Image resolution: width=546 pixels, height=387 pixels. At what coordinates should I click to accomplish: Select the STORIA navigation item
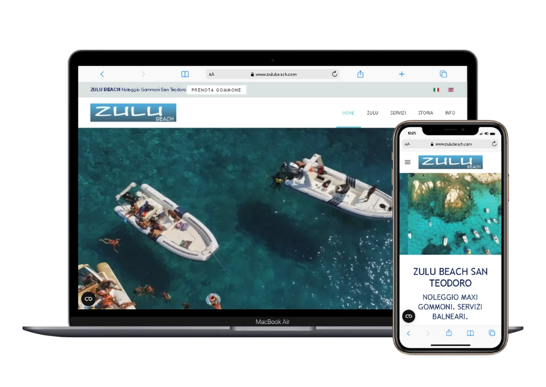[x=426, y=113]
